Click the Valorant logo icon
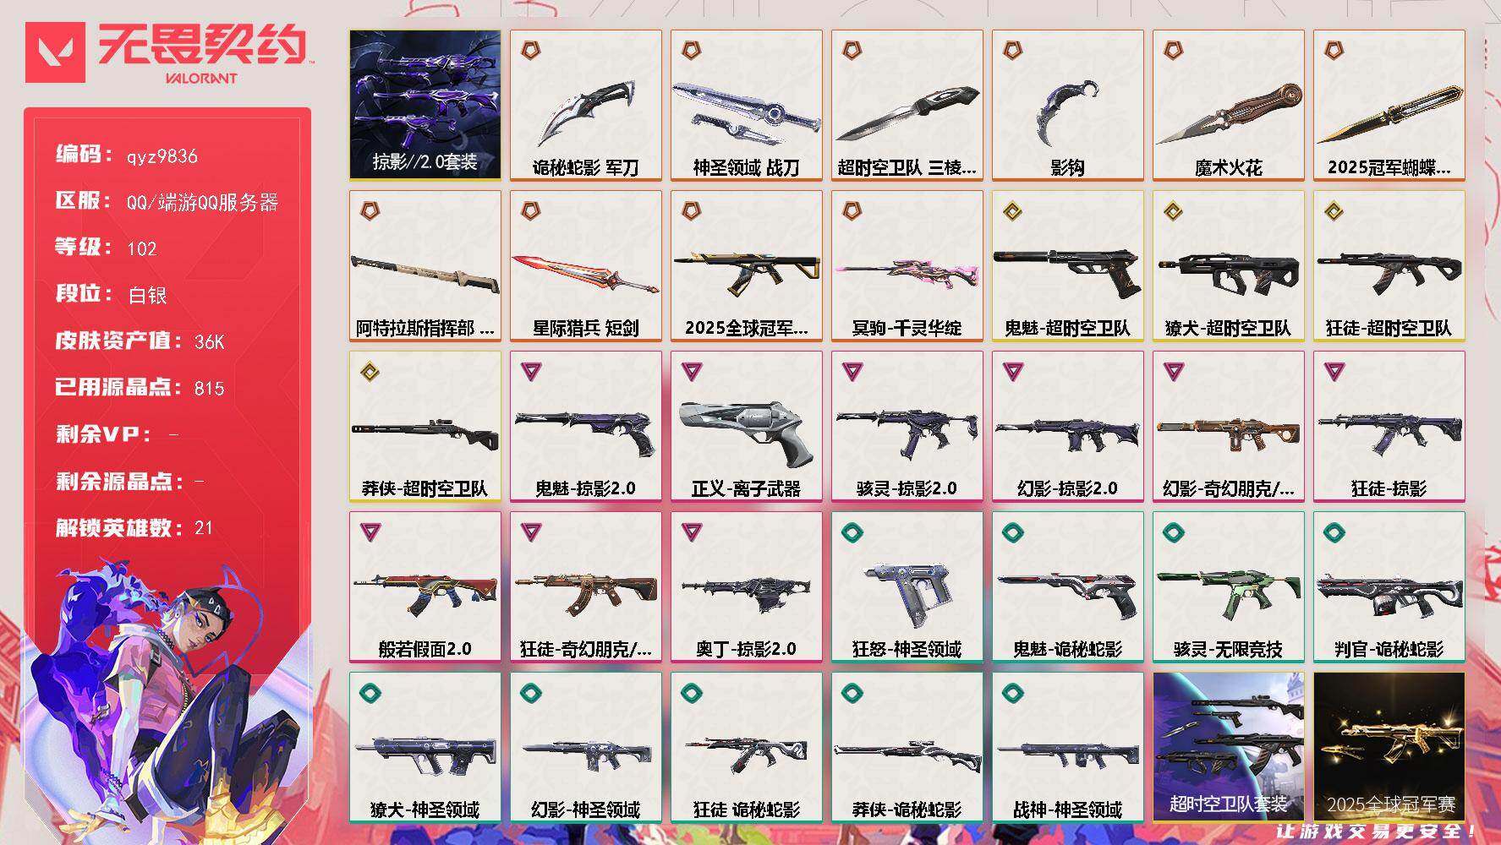Viewport: 1501px width, 845px height. point(57,52)
